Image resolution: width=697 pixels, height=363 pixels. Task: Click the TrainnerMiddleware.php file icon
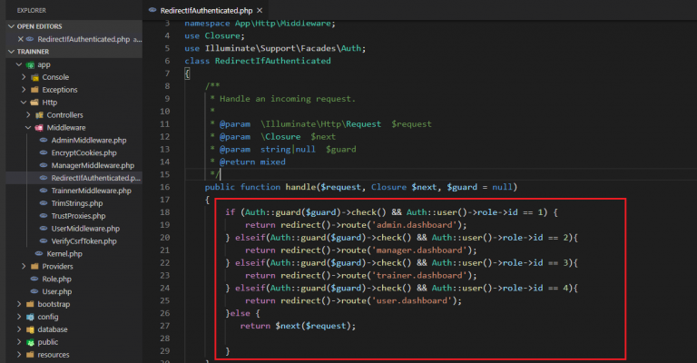point(44,191)
